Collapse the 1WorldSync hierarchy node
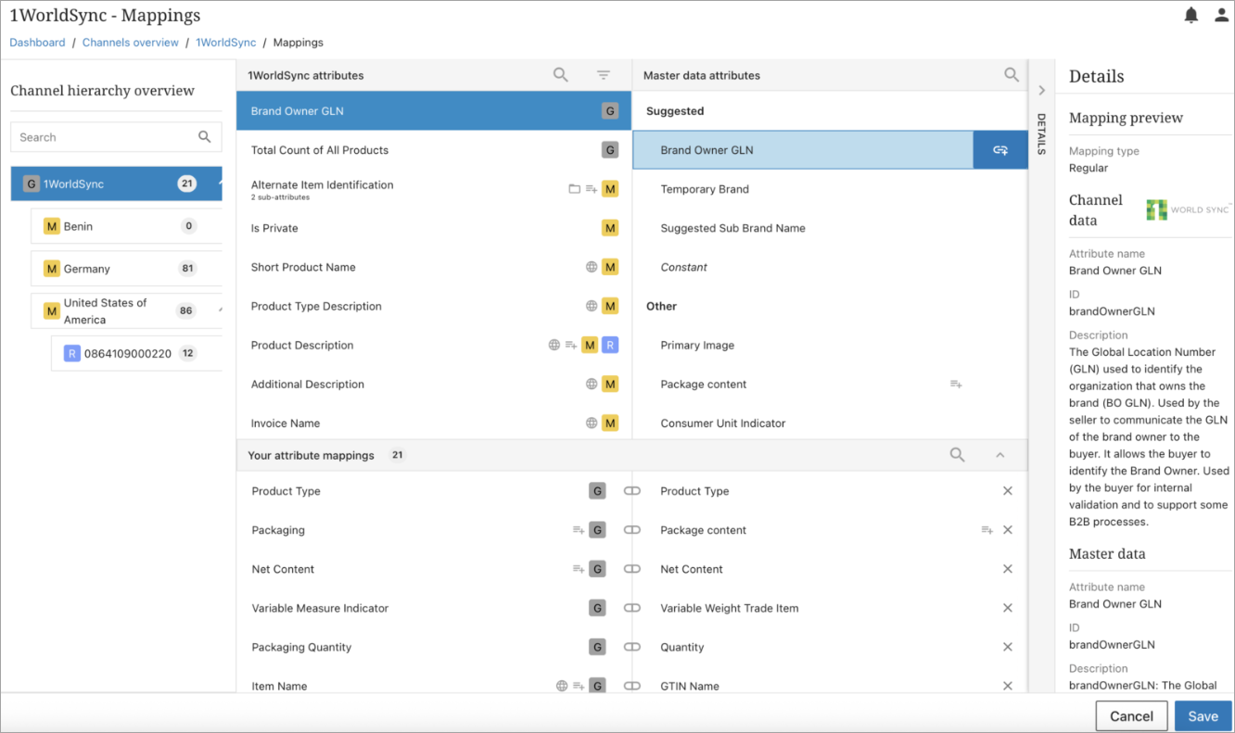The height and width of the screenshot is (733, 1235). pos(220,183)
